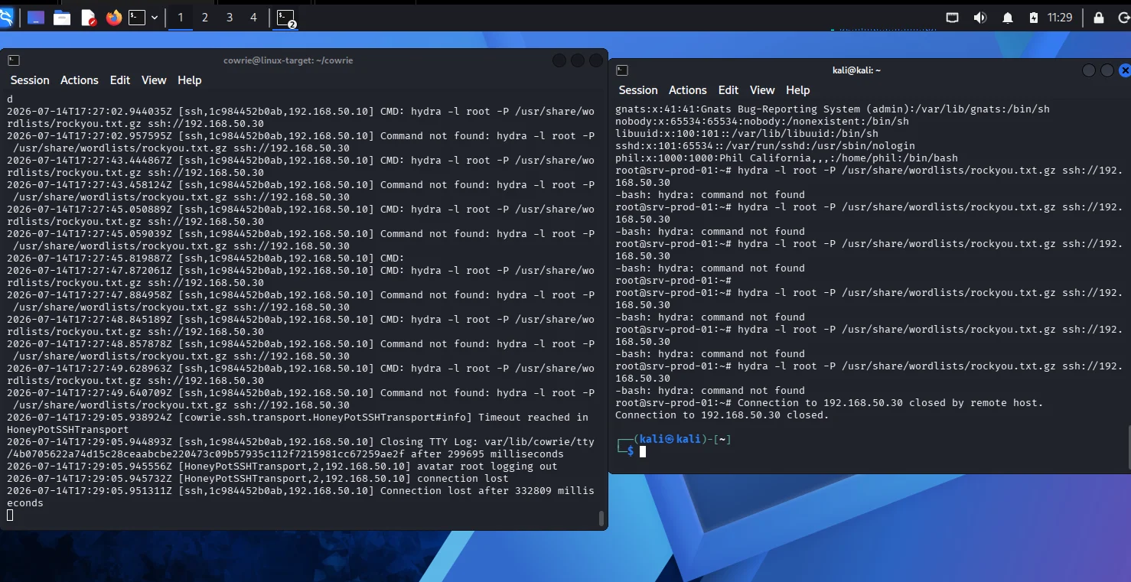Click the cowrie terminal block cursor
Screen dimensions: 1131x582
[x=10, y=515]
